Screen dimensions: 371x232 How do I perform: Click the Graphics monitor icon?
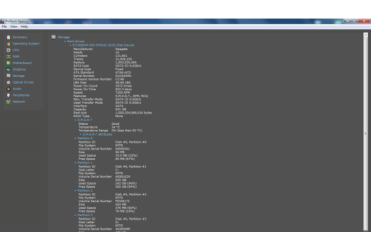point(9,70)
